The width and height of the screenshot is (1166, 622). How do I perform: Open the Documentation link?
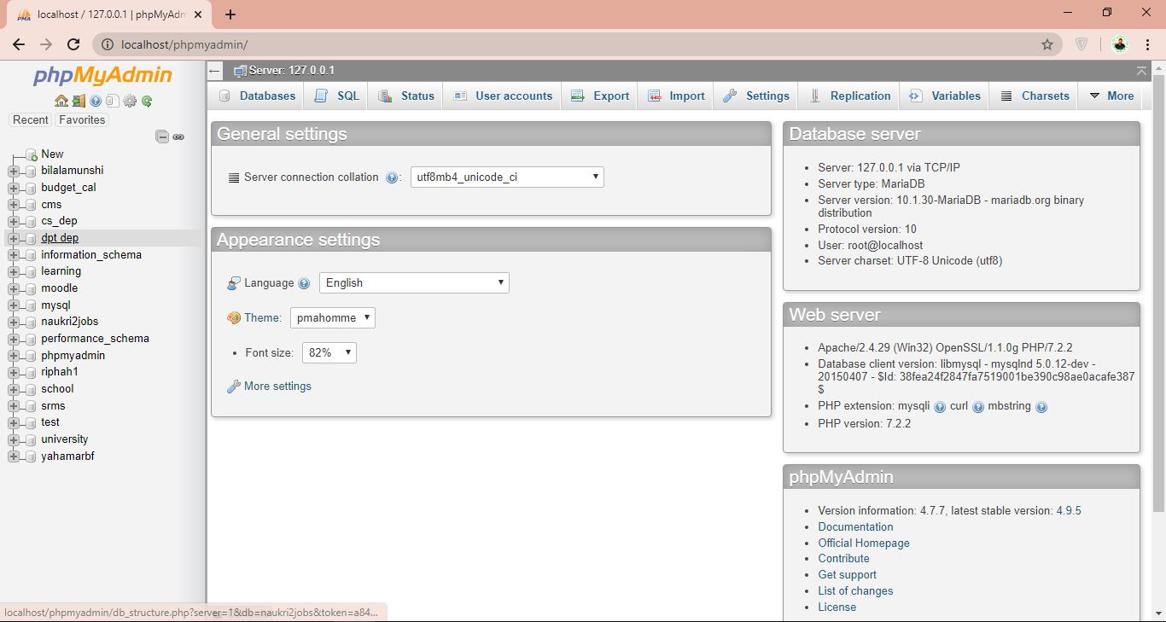(x=855, y=527)
